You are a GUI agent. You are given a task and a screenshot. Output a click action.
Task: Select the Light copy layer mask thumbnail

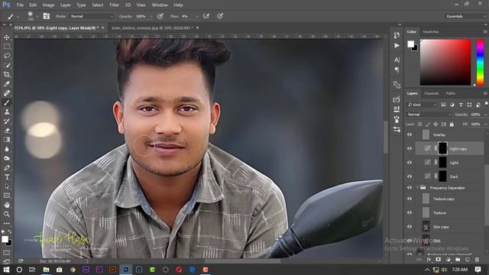pyautogui.click(x=442, y=148)
